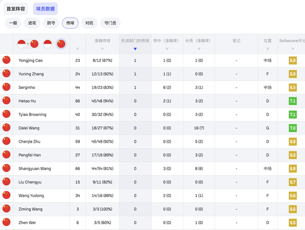305x230 pixels.
Task: Click 6.9 rating badge for Yongjing Cao
Action: 293,60
